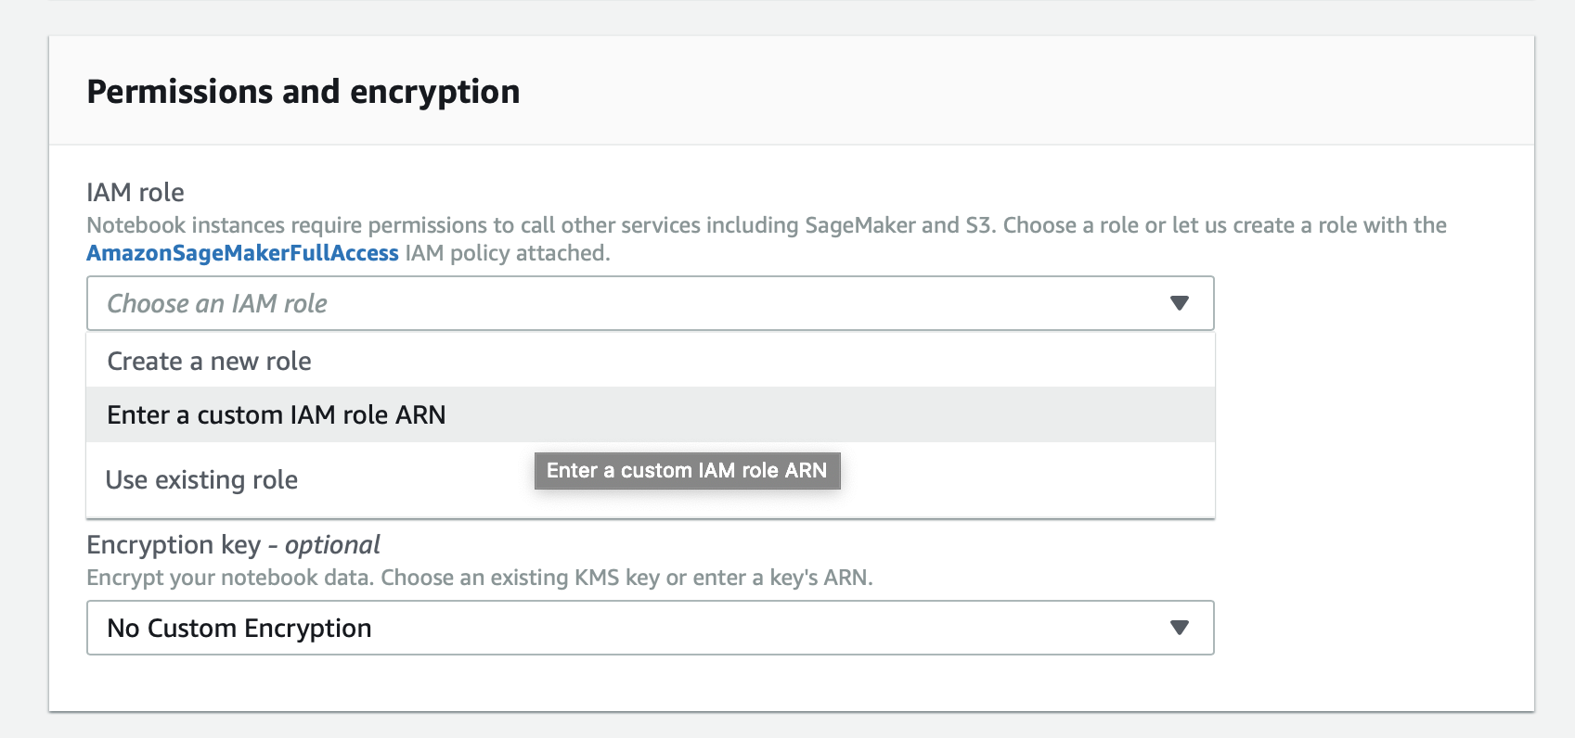This screenshot has width=1575, height=738.
Task: Select 'Create a new role' option
Action: [210, 361]
